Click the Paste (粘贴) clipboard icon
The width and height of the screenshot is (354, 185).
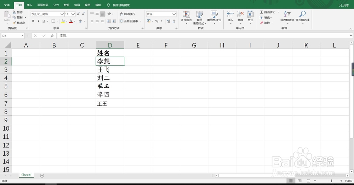pyautogui.click(x=7, y=15)
